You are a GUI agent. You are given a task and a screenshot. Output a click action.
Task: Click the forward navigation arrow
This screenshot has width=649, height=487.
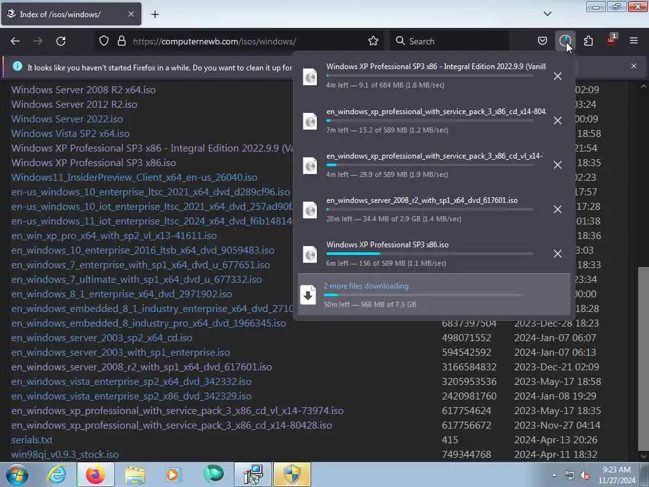click(38, 41)
